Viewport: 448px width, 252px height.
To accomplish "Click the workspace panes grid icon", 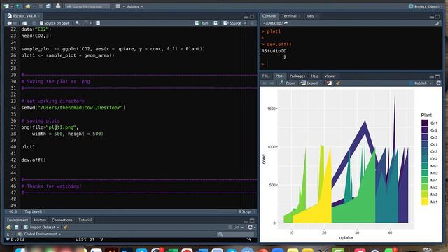I will (x=118, y=6).
